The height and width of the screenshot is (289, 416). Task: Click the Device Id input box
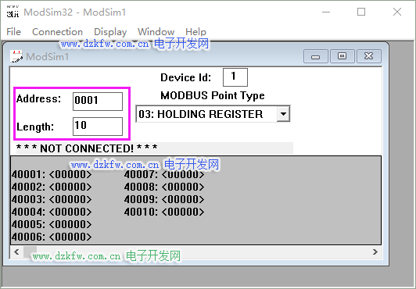point(235,77)
